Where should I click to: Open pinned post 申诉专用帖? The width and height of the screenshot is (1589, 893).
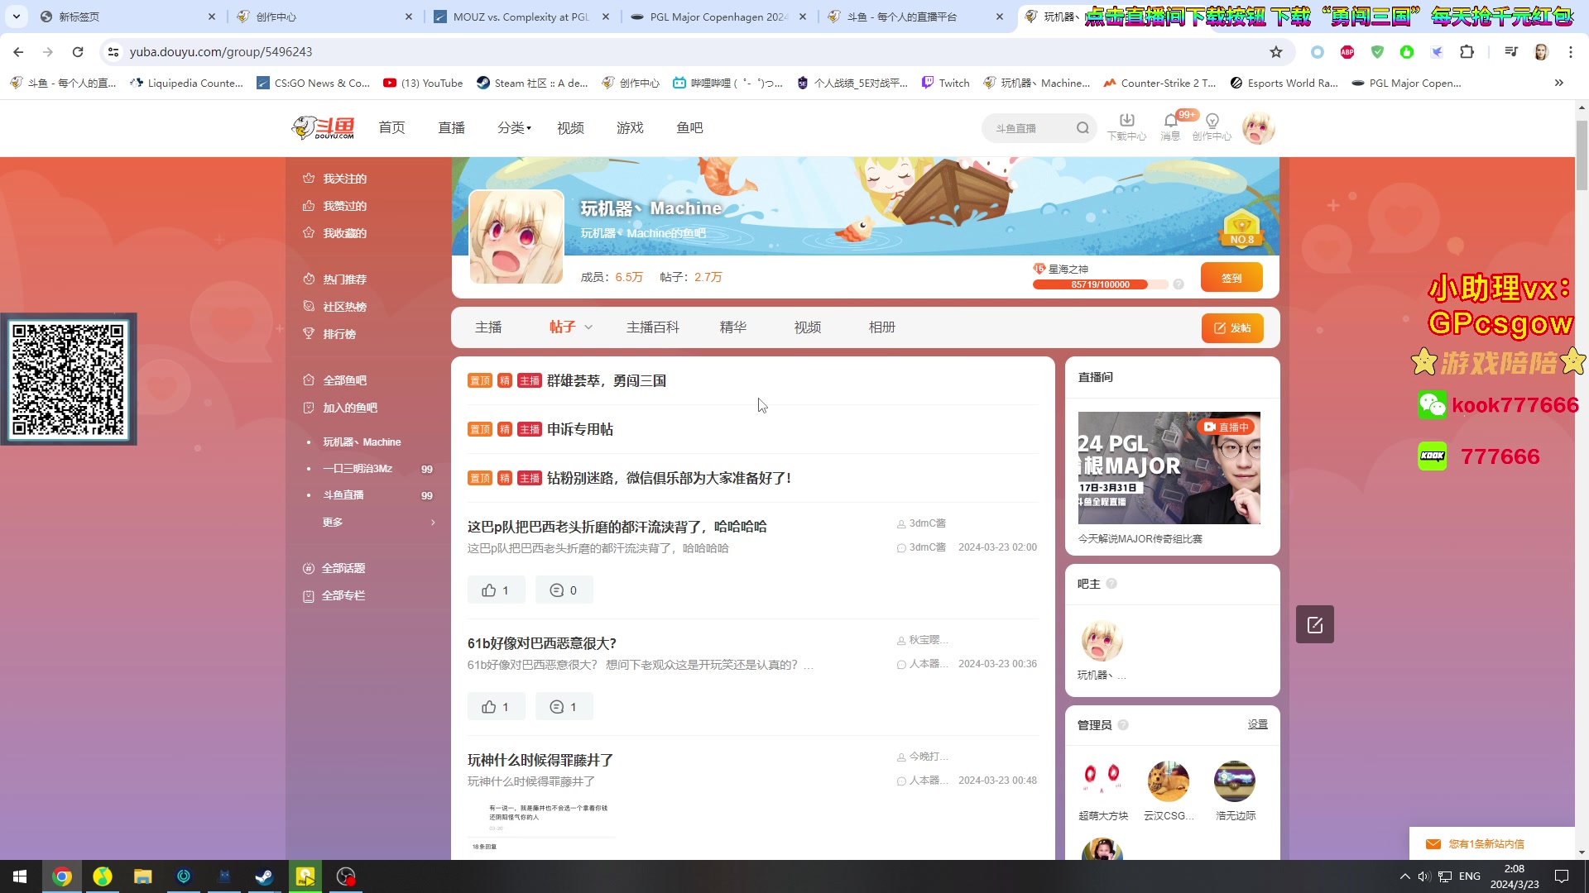point(580,430)
